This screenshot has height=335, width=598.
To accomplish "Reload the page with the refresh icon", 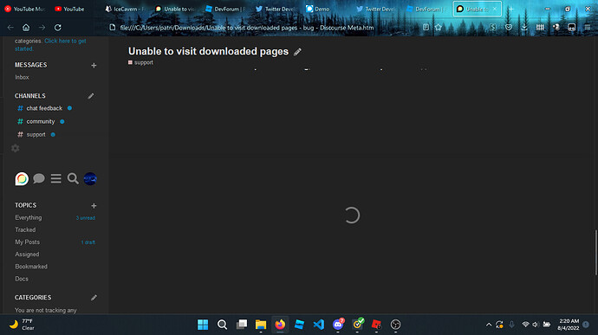I will tap(57, 28).
